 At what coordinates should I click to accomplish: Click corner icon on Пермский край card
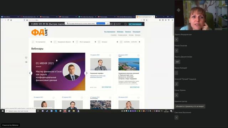coord(139,55)
